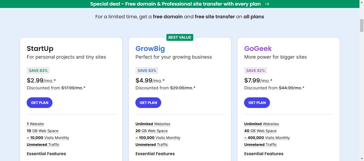Click the vertical page scrollbar thumb
The height and width of the screenshot is (161, 364).
[x=362, y=25]
